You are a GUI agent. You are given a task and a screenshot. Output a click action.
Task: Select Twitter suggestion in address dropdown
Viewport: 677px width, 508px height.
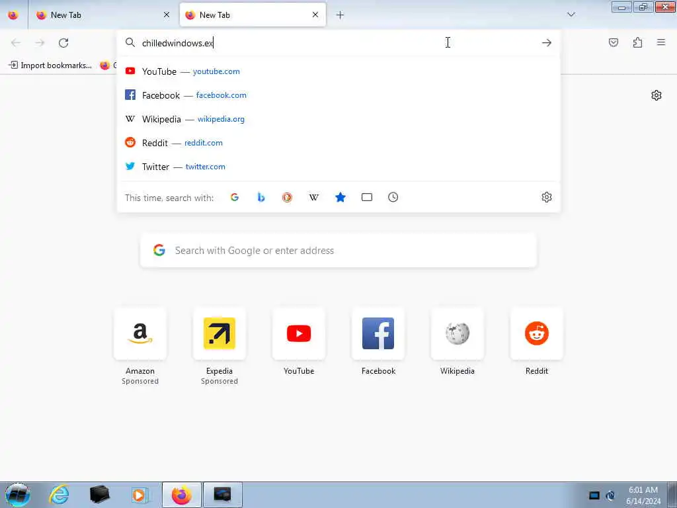pos(338,166)
